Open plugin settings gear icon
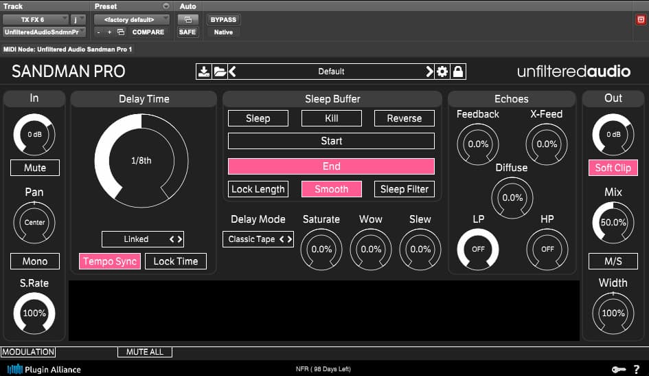The image size is (649, 376). 442,71
